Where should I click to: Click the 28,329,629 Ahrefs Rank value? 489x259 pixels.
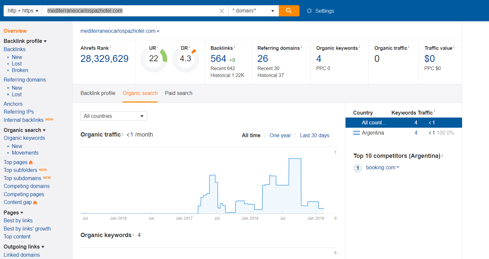pyautogui.click(x=104, y=59)
